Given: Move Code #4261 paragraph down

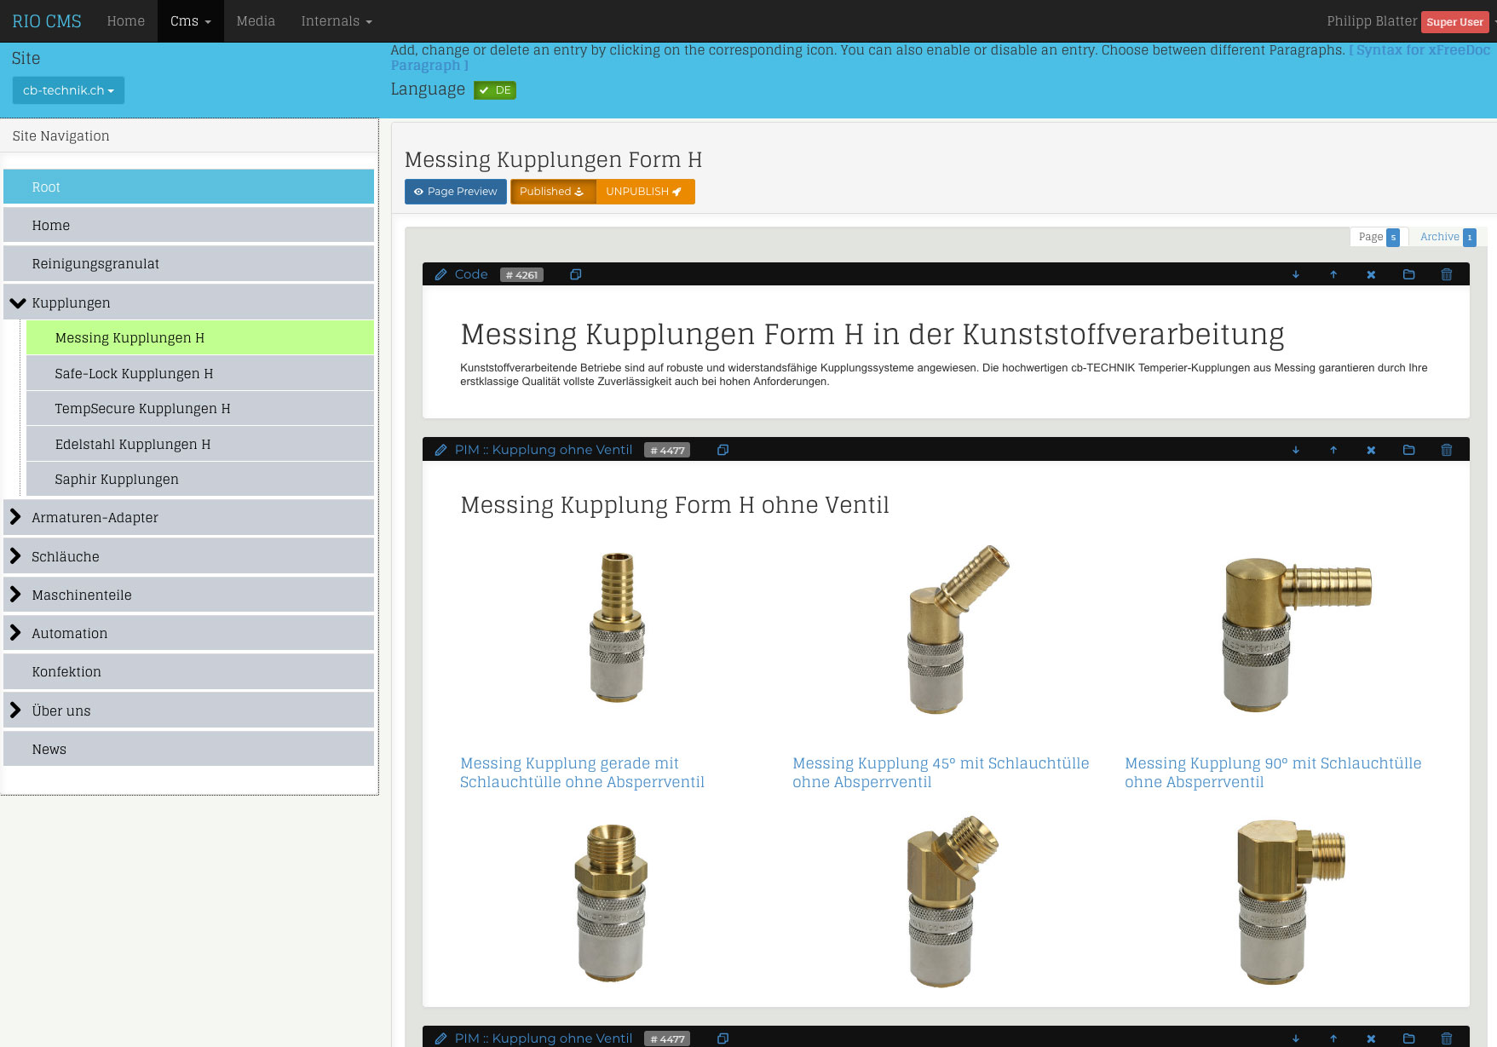Looking at the screenshot, I should pyautogui.click(x=1296, y=274).
